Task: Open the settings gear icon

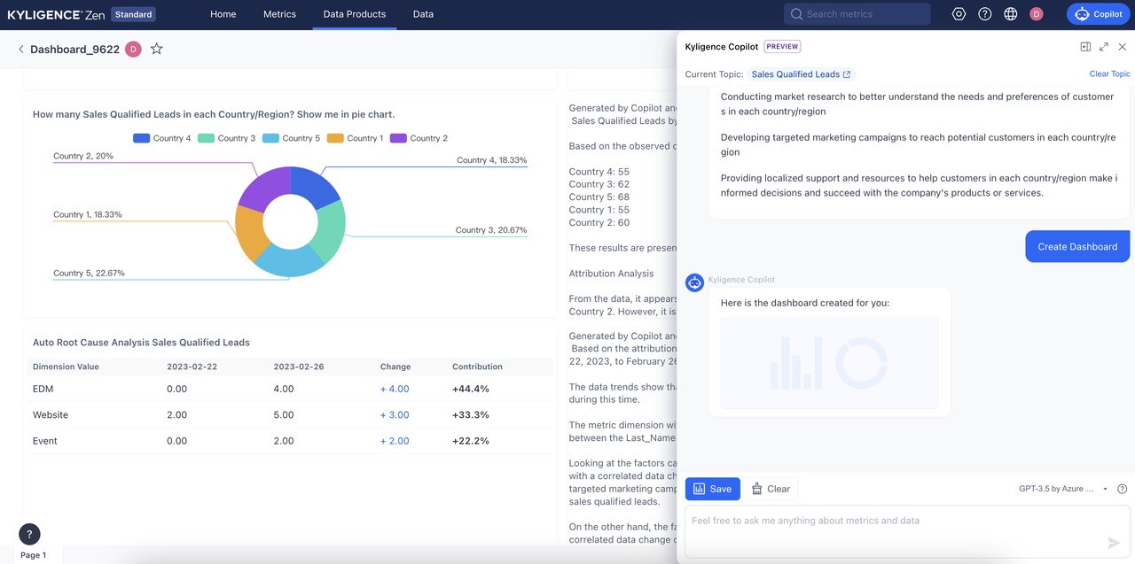Action: click(x=959, y=13)
